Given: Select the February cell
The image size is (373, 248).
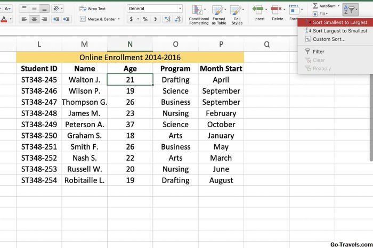Looking at the screenshot, I should pos(221,113).
